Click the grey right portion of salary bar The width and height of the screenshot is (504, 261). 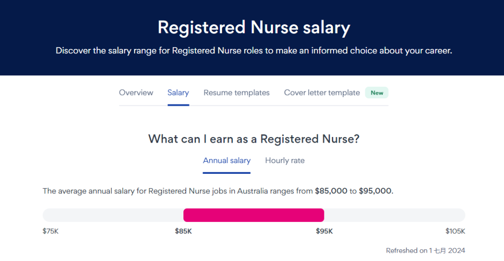[395, 215]
